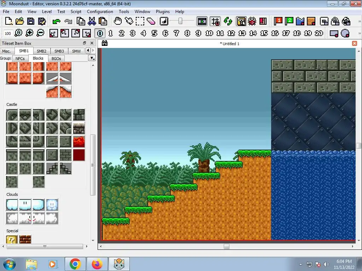Viewport: 362px width, 271px height.
Task: Jump to bottom-left section corner
Action: pyautogui.click(x=53, y=33)
